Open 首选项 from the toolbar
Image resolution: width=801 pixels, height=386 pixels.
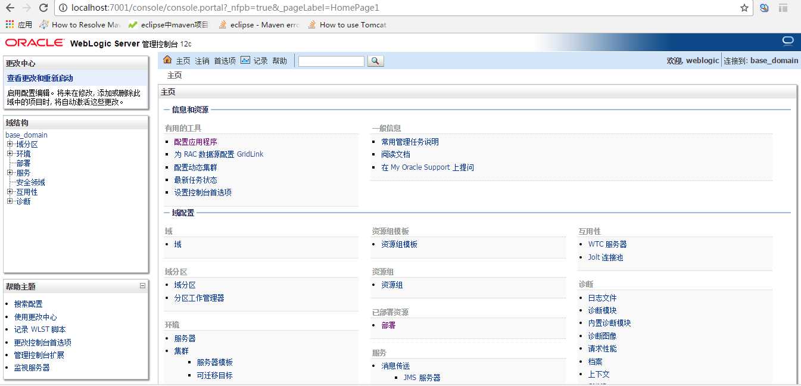[x=225, y=61]
